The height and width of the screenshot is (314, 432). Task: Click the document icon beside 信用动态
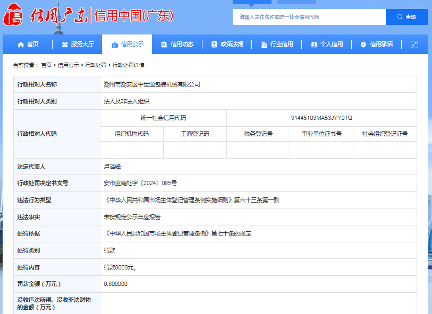click(164, 45)
